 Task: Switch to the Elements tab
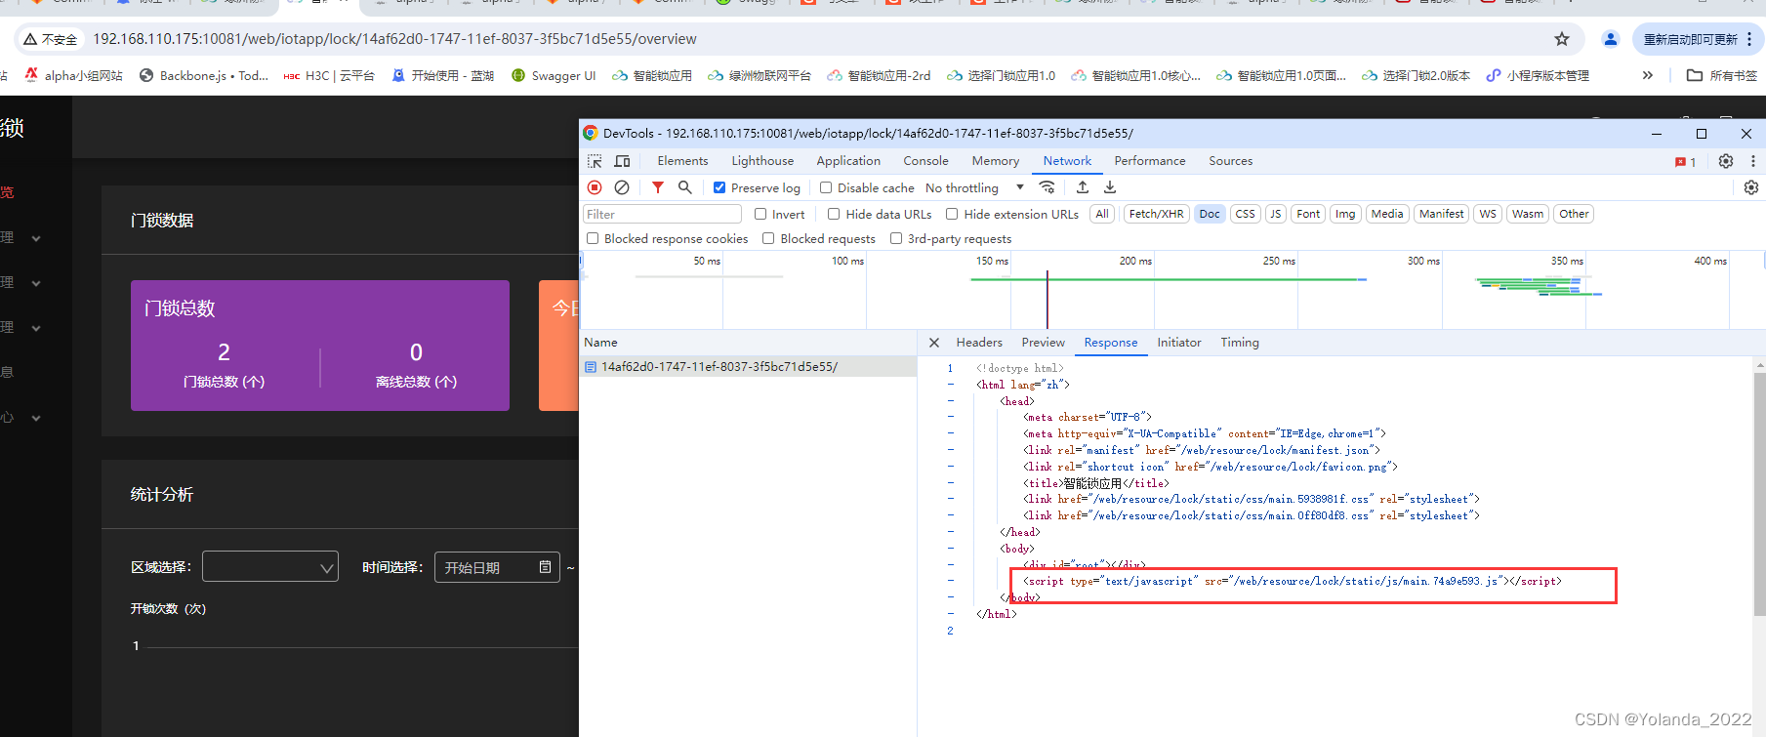pyautogui.click(x=682, y=161)
